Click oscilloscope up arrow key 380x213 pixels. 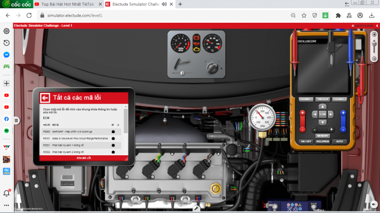pyautogui.click(x=323, y=106)
